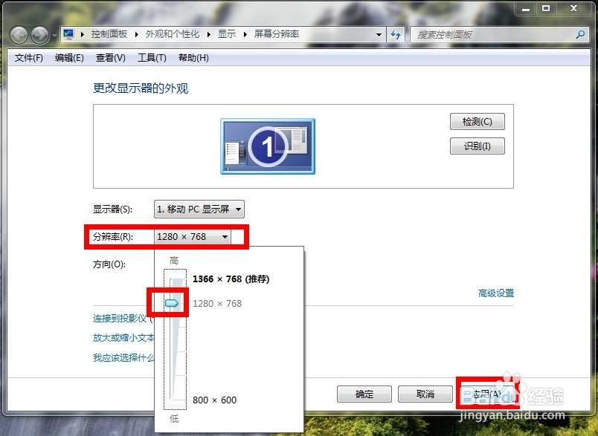The height and width of the screenshot is (436, 598).
Task: Apply changes with the 应用(A) button
Action: tap(484, 394)
